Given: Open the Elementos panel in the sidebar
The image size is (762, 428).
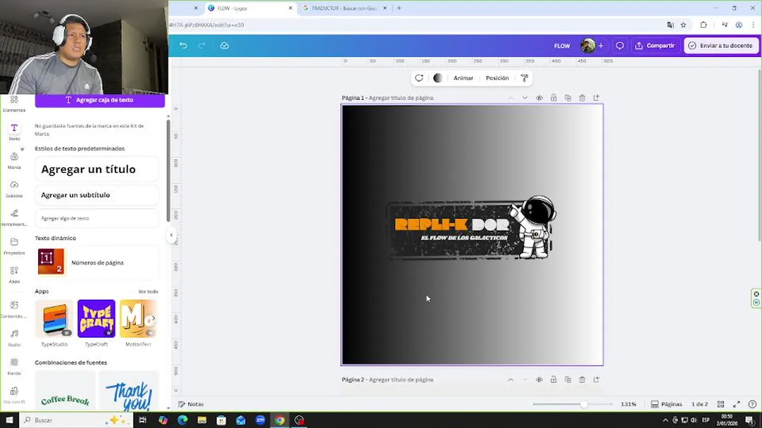Looking at the screenshot, I should [x=14, y=103].
